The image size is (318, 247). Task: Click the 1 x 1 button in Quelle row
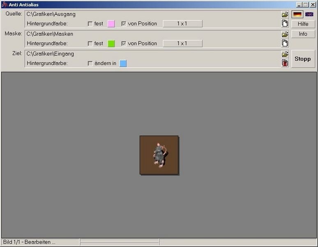182,23
